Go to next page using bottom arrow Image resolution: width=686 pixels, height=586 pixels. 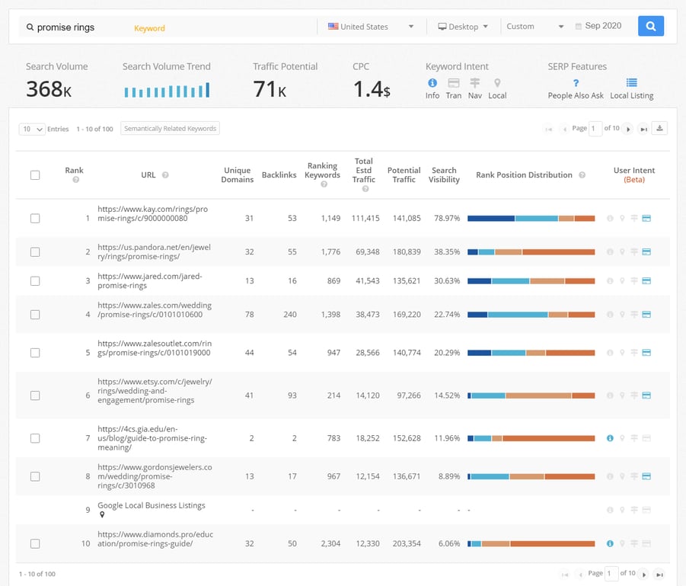click(x=644, y=574)
